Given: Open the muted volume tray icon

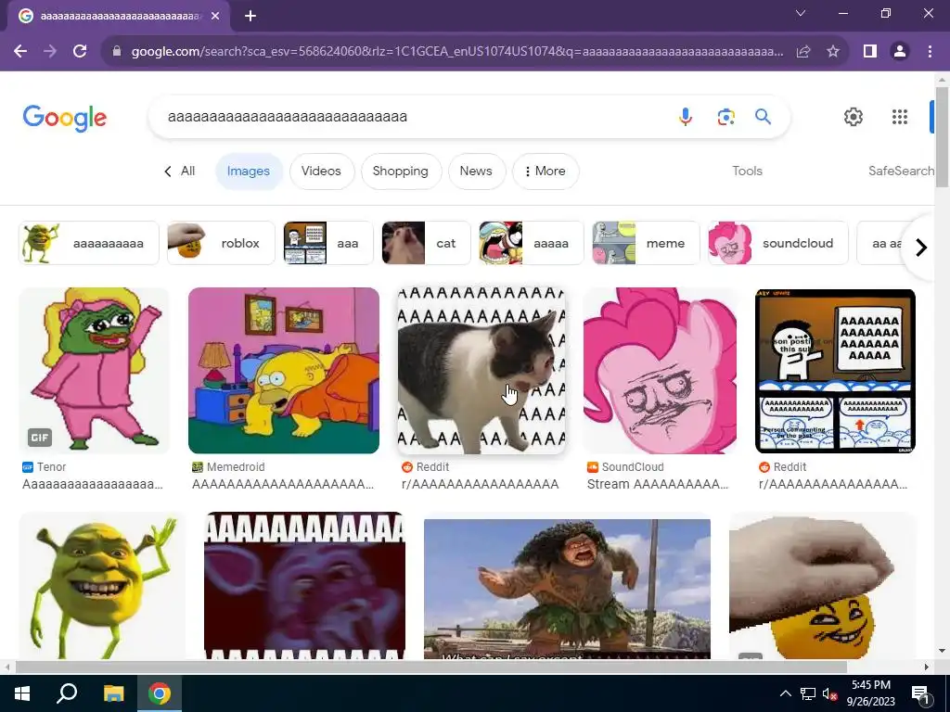Looking at the screenshot, I should (x=829, y=693).
